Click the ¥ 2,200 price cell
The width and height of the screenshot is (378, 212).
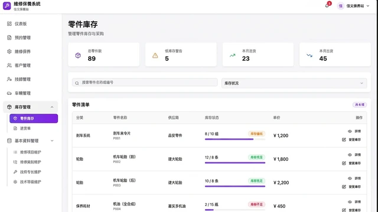(281, 183)
